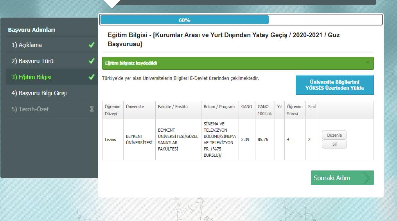
Task: Click the green checkmark beside Eğitim Bilgisi
Action: click(92, 77)
